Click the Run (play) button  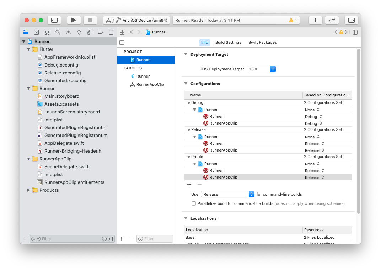point(74,20)
